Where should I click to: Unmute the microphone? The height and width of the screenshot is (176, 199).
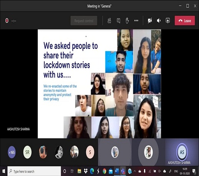click(159, 21)
